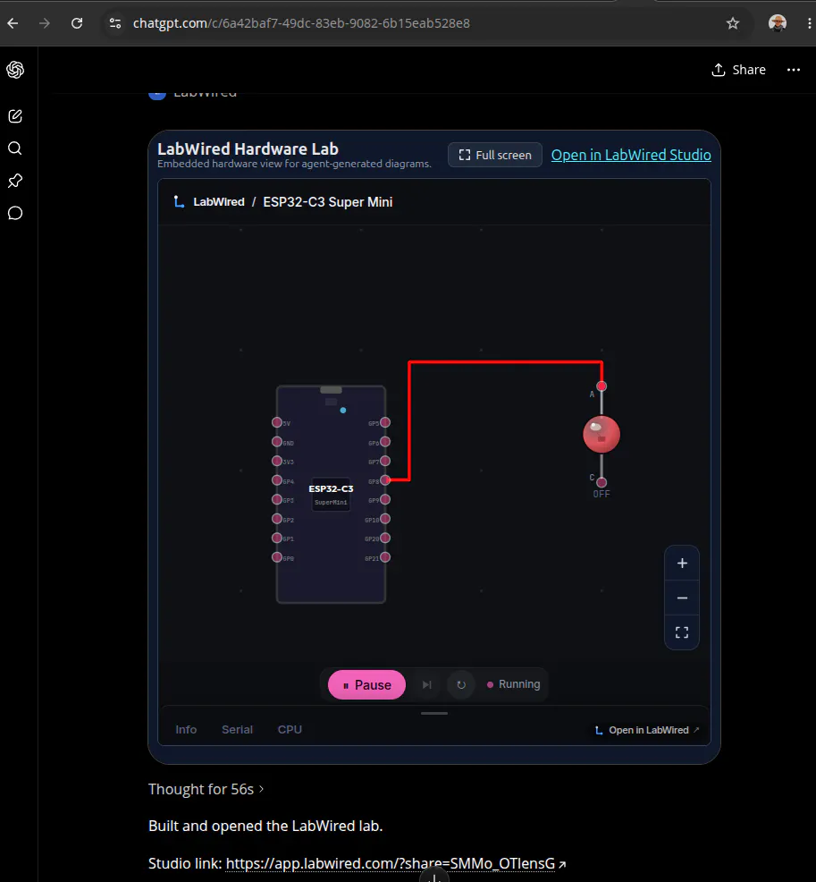Image resolution: width=816 pixels, height=882 pixels.
Task: Select the LED anode pin A
Action: [601, 386]
